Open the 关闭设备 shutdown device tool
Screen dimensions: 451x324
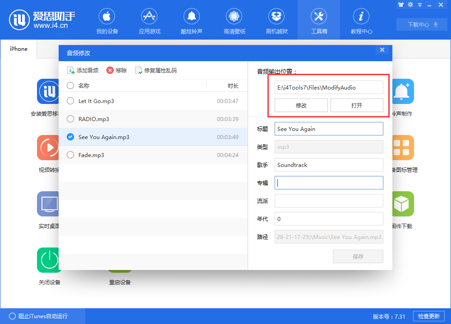pos(48,266)
